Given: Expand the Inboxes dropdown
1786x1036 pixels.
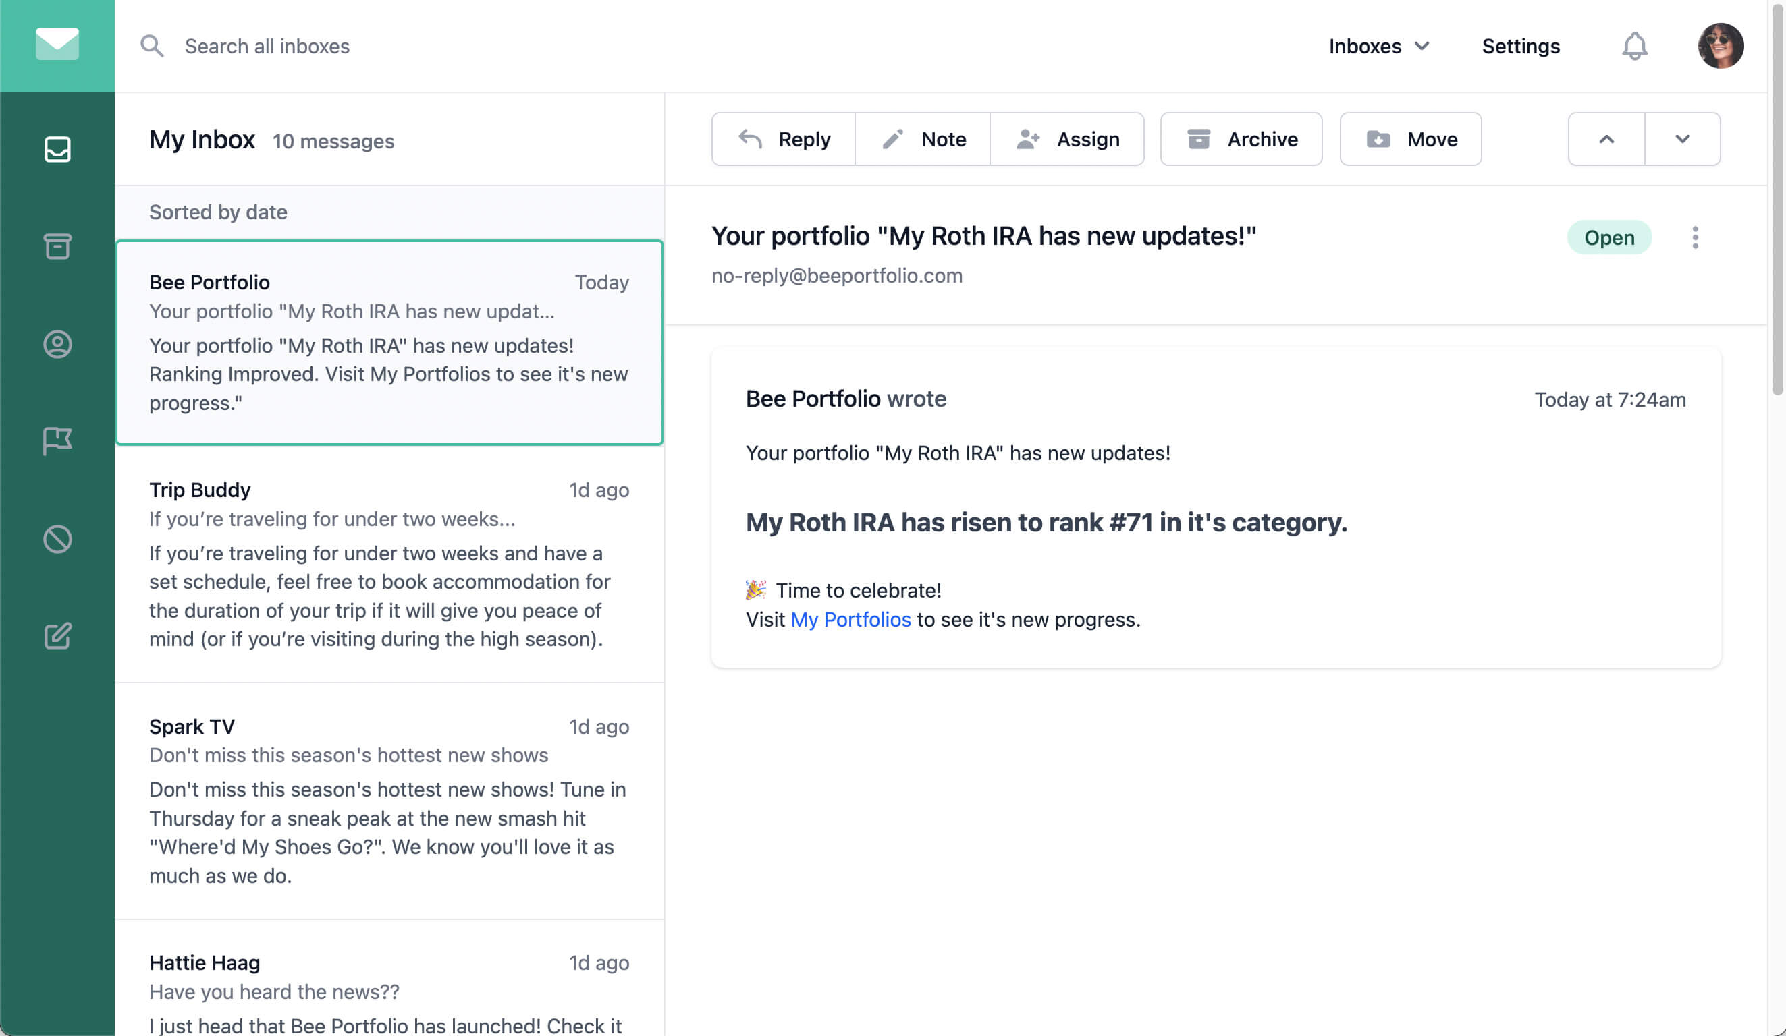Looking at the screenshot, I should pyautogui.click(x=1378, y=45).
